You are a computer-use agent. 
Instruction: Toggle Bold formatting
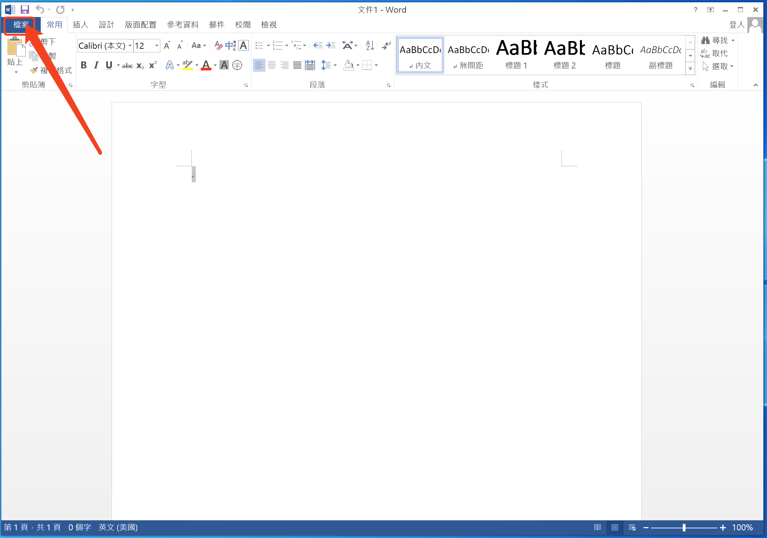coord(84,65)
